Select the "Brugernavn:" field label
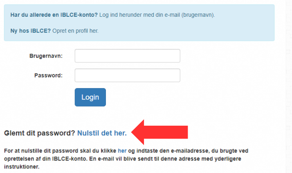The width and height of the screenshot is (292, 173). click(x=46, y=56)
